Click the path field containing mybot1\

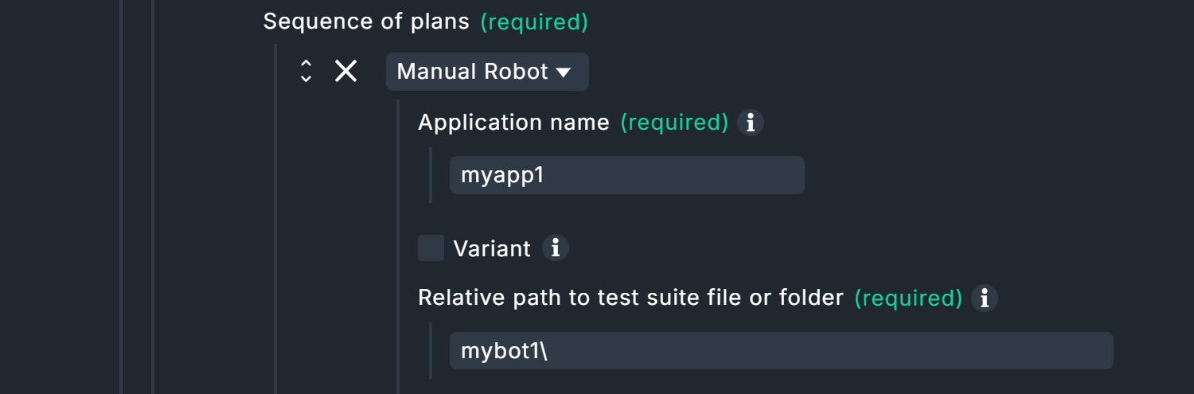pos(781,351)
